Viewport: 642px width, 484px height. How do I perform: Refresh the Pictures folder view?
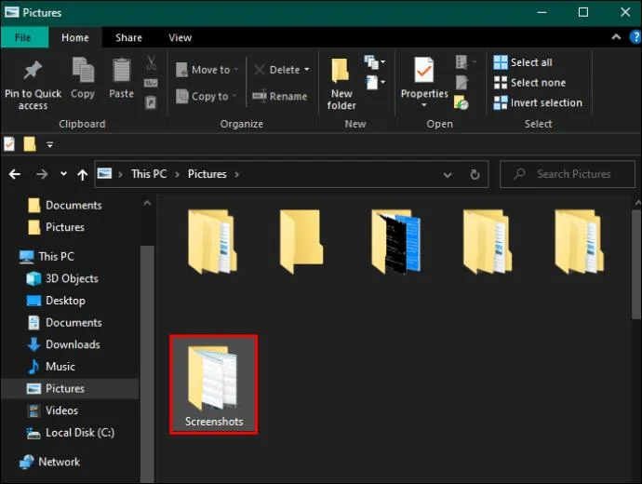475,174
